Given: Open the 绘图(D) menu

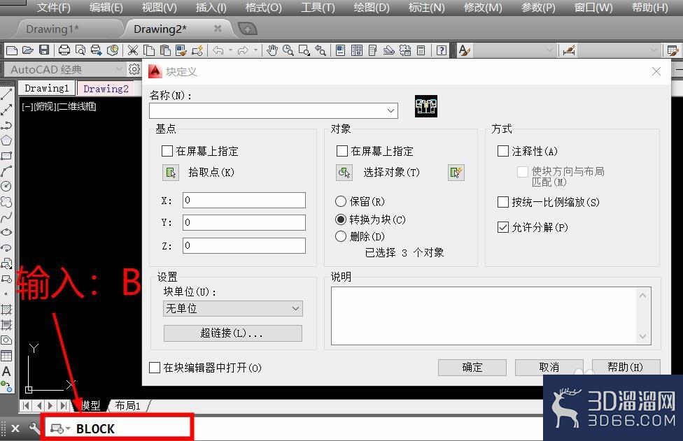Looking at the screenshot, I should point(371,8).
